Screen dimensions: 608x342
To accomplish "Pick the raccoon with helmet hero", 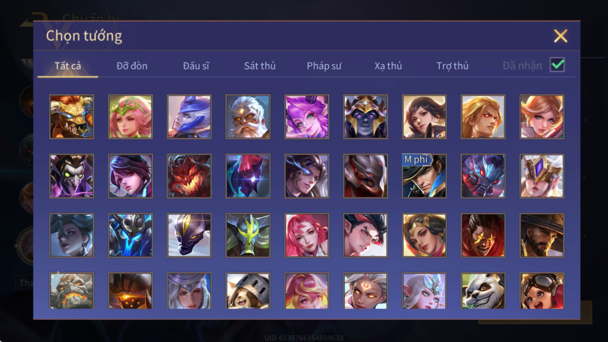I will 248,291.
